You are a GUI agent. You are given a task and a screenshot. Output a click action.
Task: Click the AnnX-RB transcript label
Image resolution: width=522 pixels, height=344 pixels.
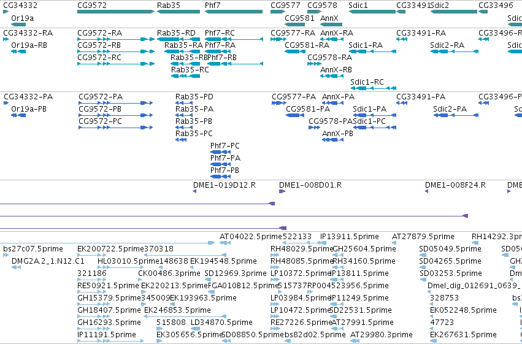336,70
